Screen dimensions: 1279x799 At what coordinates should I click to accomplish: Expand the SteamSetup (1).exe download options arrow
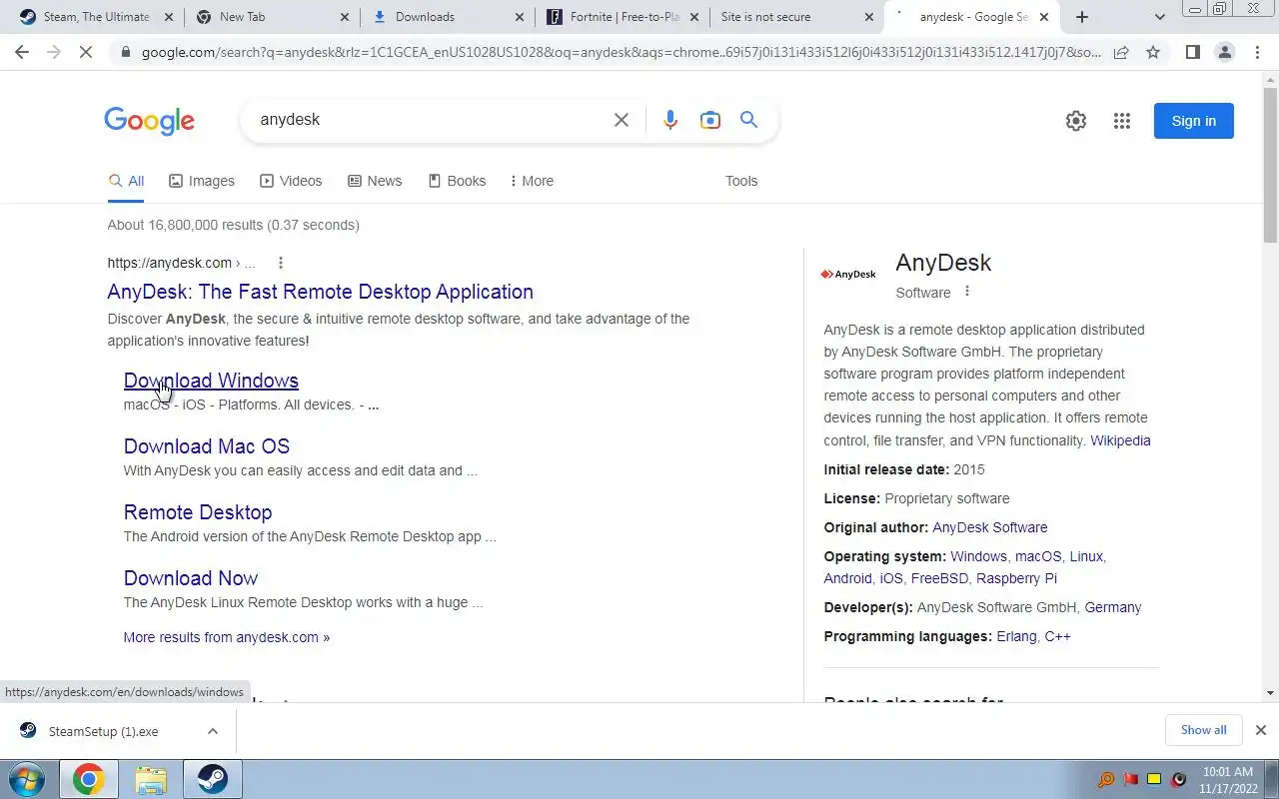(x=212, y=731)
